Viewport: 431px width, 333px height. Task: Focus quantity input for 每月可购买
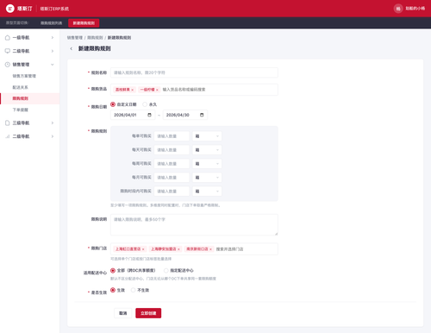(172, 178)
